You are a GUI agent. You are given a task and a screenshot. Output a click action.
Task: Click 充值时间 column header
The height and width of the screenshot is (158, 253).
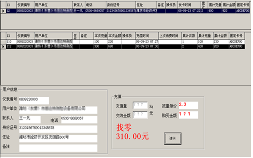pyautogui.click(x=147, y=36)
